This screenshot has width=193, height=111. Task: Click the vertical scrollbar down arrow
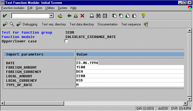[x=189, y=98]
